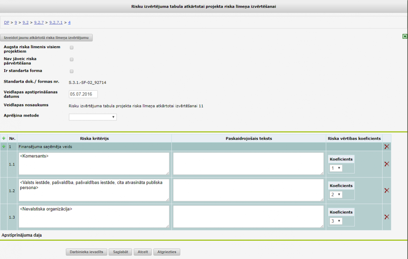The image size is (408, 259).
Task: Click the 'Veidlapas apstiprināšanas datums' date field
Action: click(83, 94)
